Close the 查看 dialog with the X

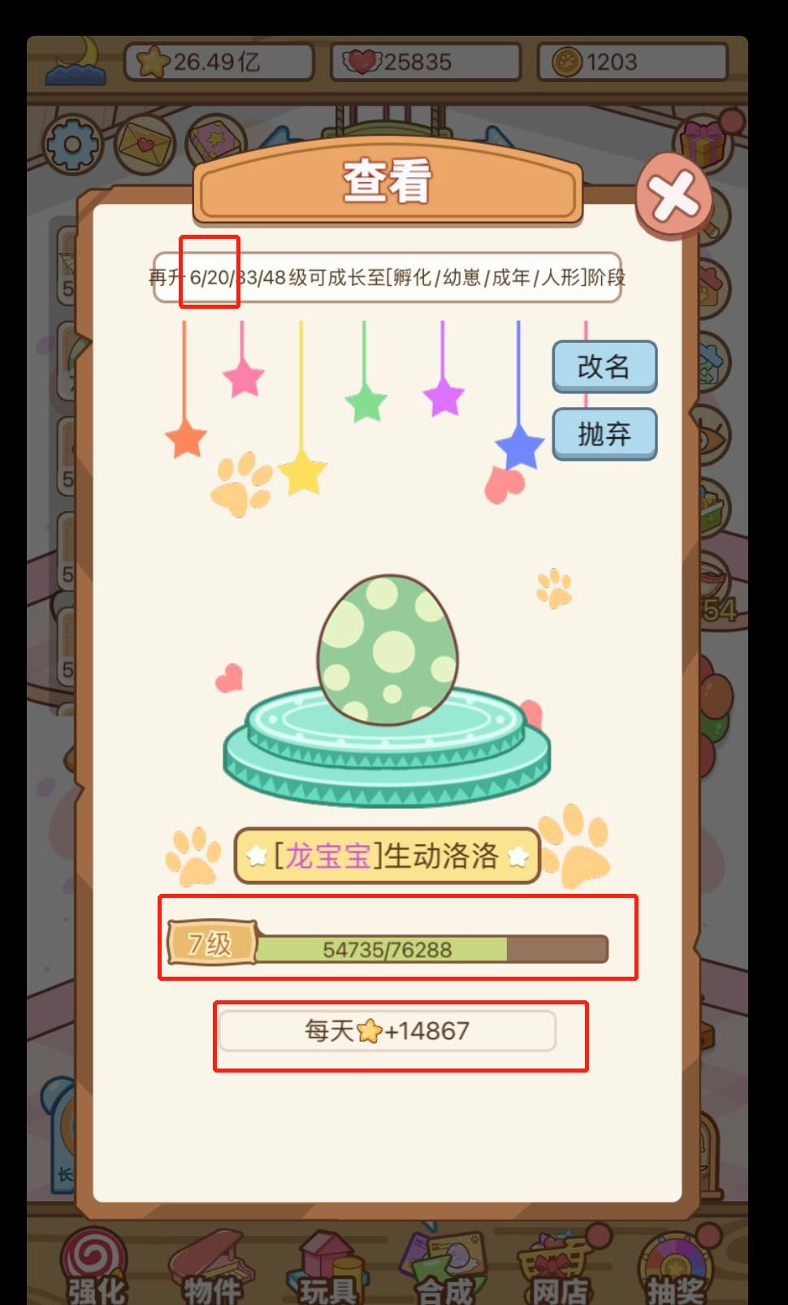tap(673, 196)
